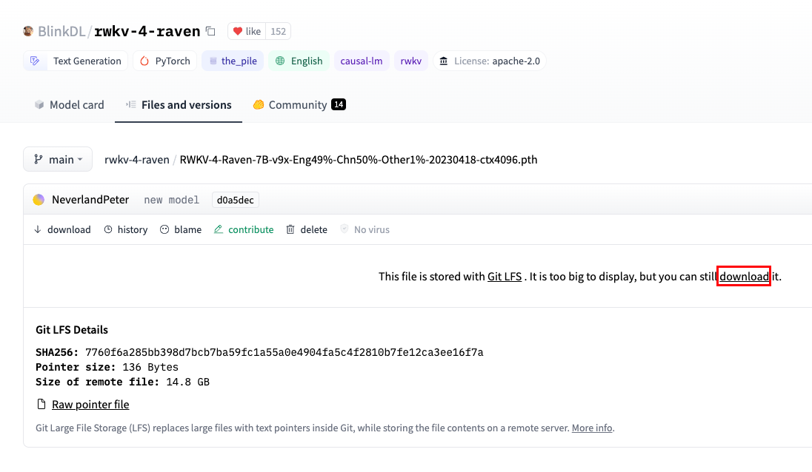Download the file from the toolbar
Image resolution: width=812 pixels, height=472 pixels.
pyautogui.click(x=62, y=229)
